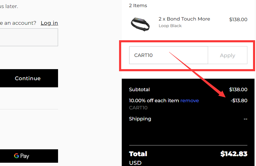Click the grey CART10 code under the discount
Image resolution: width=256 pixels, height=166 pixels.
click(x=138, y=108)
